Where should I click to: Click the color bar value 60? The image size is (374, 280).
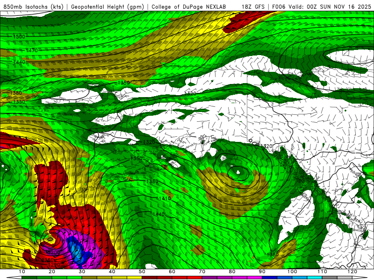172,272
